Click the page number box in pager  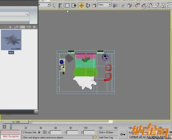[x=22, y=27]
